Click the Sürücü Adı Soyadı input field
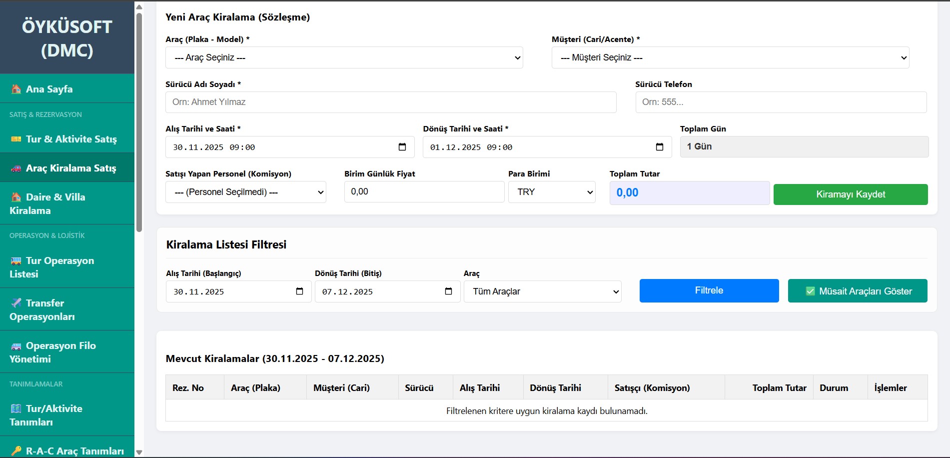Viewport: 950px width, 458px height. click(x=390, y=102)
